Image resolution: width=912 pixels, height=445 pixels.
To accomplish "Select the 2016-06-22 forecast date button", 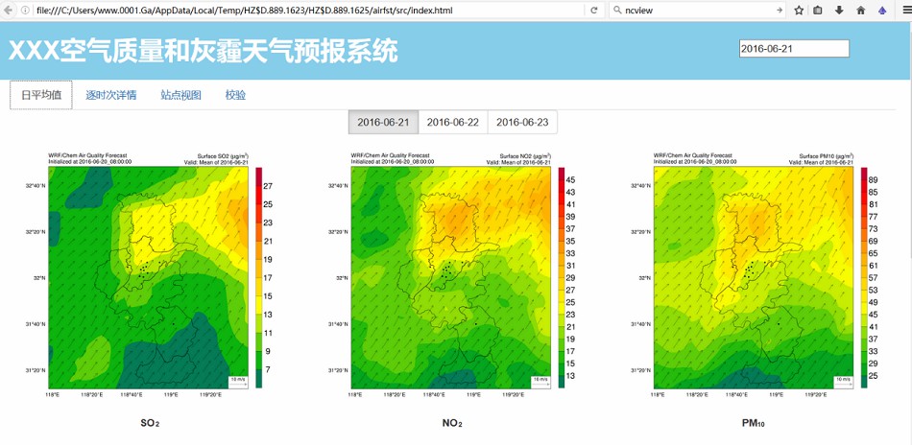I will click(x=452, y=123).
